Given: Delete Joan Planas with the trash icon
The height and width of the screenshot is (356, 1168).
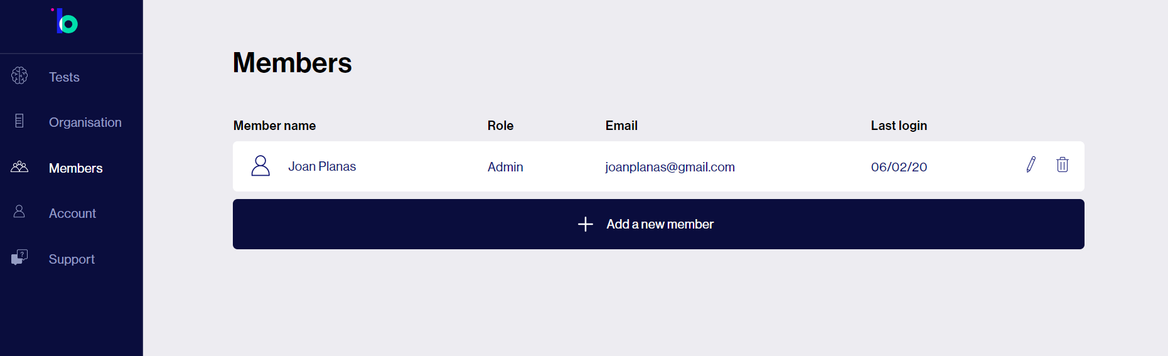Looking at the screenshot, I should pos(1062,165).
